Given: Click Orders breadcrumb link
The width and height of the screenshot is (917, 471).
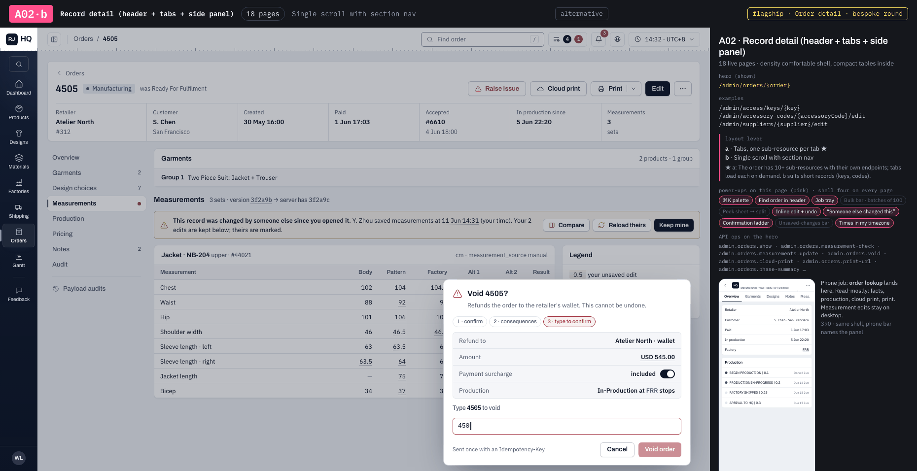Looking at the screenshot, I should [83, 39].
